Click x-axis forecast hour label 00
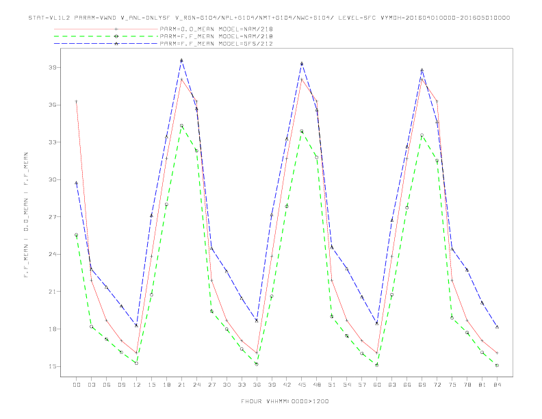Viewport: 542px width, 419px height. (77, 385)
